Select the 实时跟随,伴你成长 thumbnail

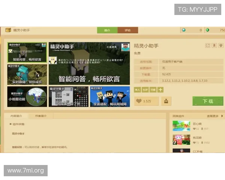tap(27, 74)
